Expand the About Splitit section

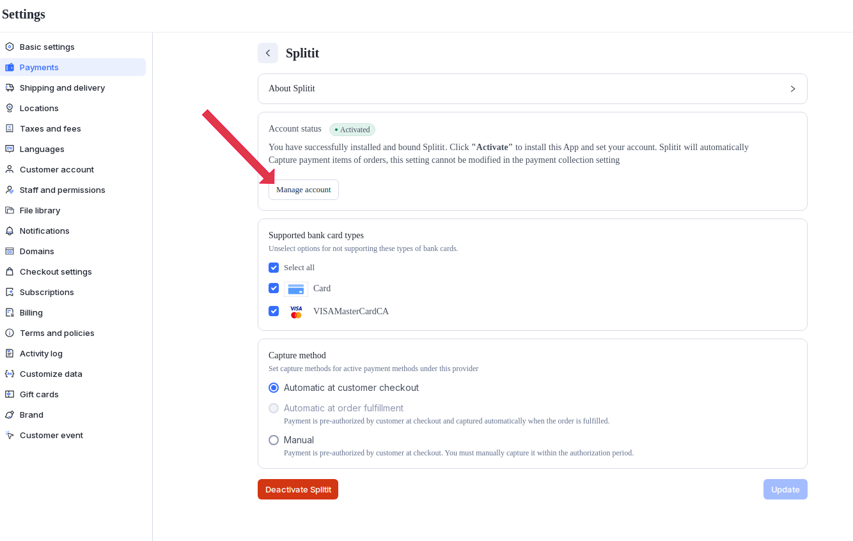[533, 89]
